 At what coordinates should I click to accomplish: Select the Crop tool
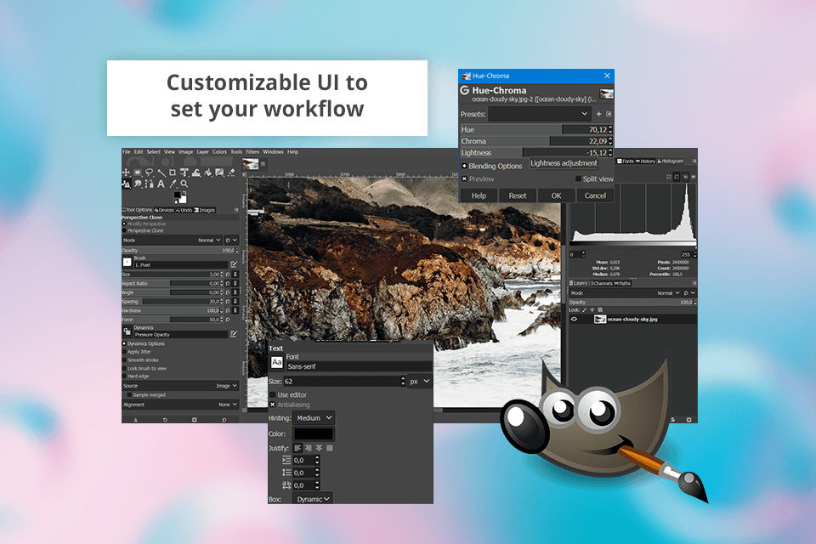click(173, 173)
